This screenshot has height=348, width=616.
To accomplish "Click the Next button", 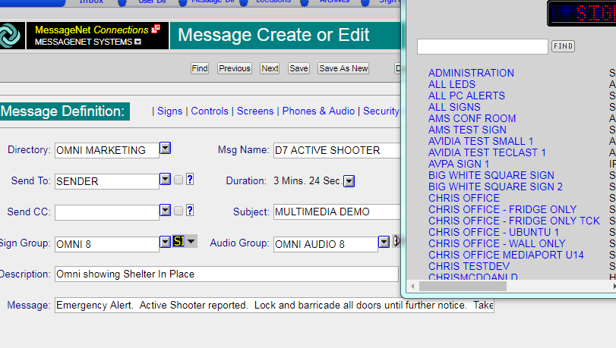I will tap(270, 68).
